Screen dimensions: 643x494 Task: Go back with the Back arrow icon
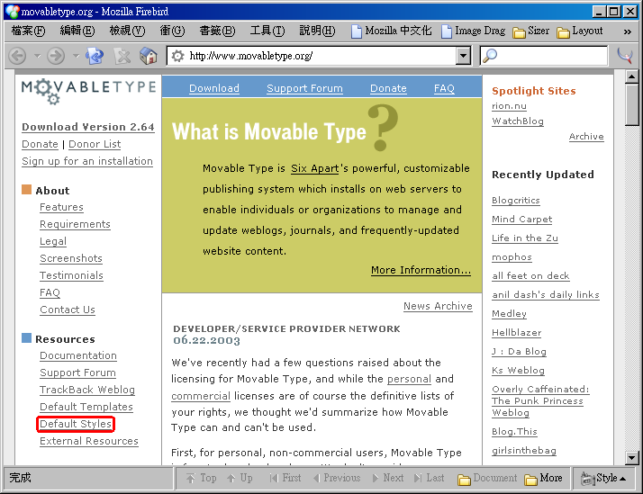[x=18, y=56]
